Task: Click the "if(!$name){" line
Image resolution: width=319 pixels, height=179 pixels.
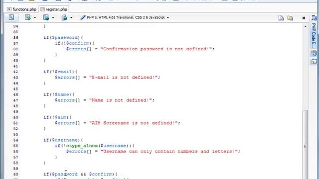Action: coord(59,94)
